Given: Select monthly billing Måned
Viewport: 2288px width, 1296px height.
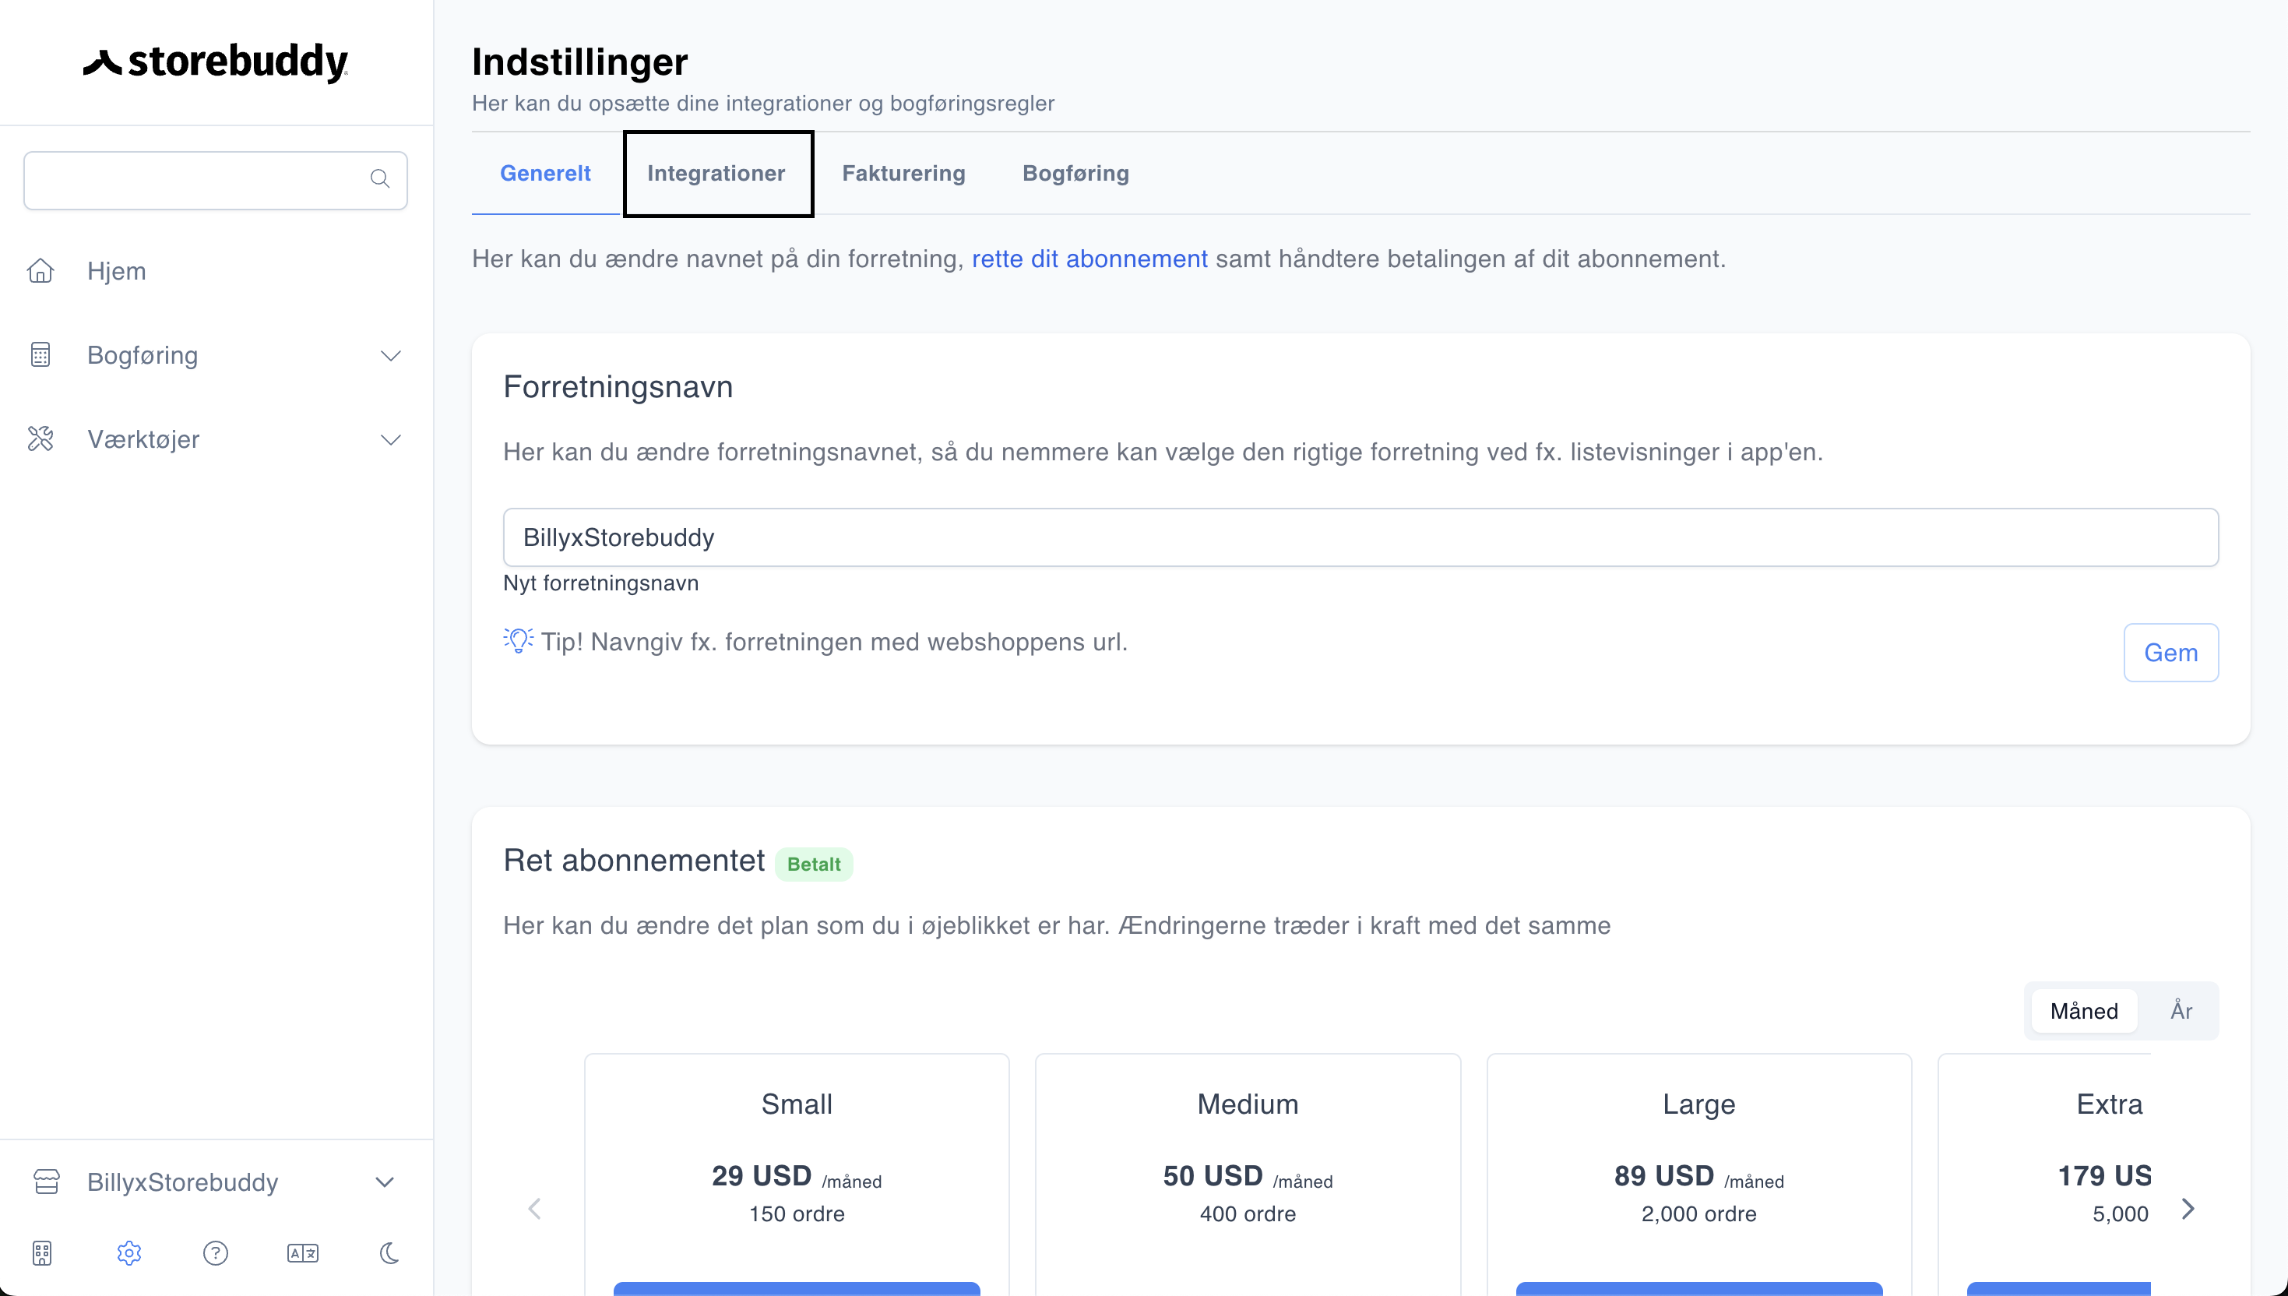Looking at the screenshot, I should [x=2083, y=1011].
